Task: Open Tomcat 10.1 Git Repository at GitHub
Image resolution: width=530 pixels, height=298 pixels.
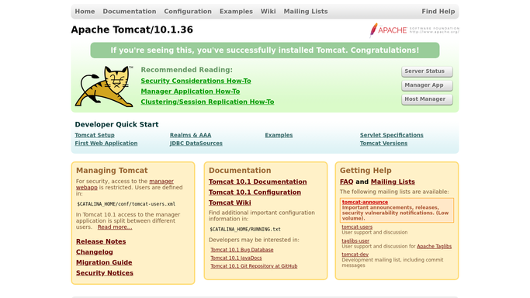Action: (x=254, y=266)
